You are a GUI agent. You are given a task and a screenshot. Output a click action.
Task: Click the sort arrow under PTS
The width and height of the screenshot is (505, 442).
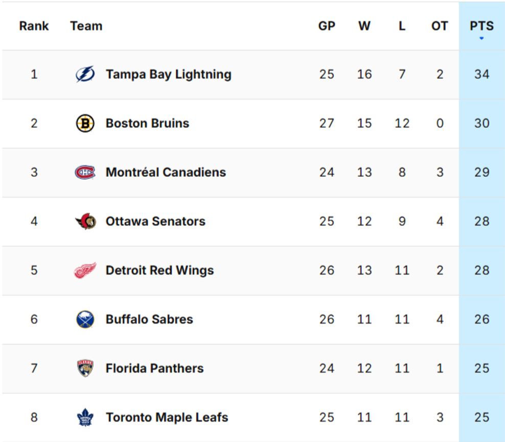(483, 39)
